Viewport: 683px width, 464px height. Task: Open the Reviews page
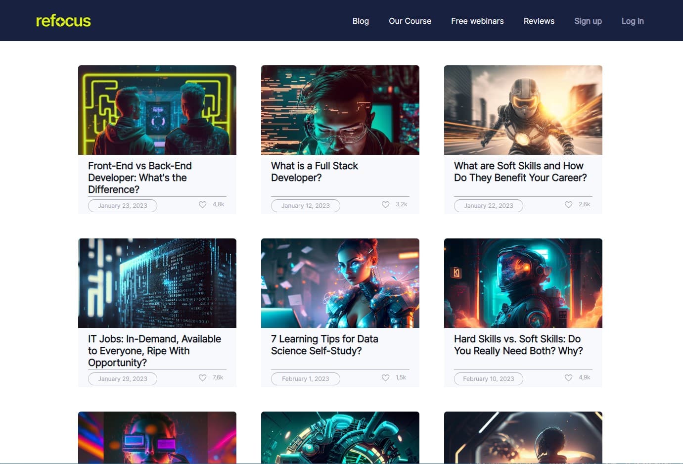(x=539, y=21)
